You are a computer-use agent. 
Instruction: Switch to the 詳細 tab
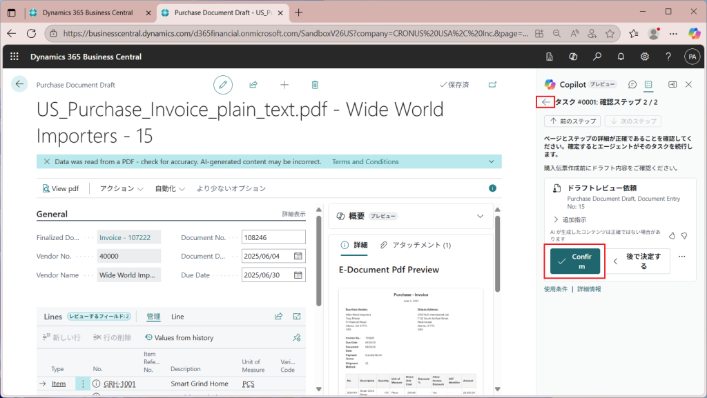354,245
